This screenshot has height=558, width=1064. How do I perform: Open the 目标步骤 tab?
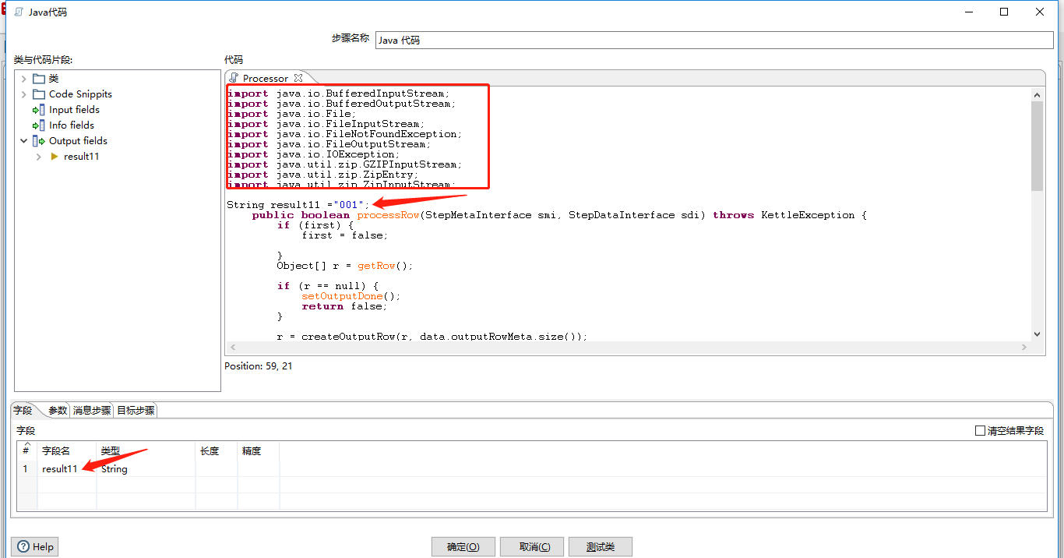pyautogui.click(x=134, y=409)
